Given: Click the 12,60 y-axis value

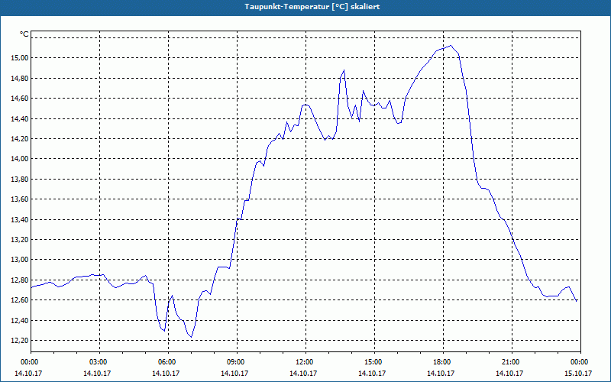Looking at the screenshot, I should [20, 300].
